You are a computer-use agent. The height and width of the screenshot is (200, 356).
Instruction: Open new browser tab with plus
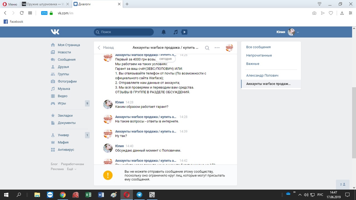tap(127, 4)
